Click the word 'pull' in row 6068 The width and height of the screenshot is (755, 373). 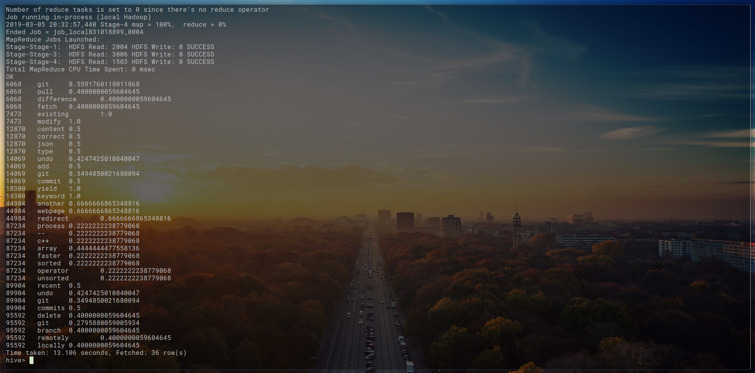[x=45, y=91]
